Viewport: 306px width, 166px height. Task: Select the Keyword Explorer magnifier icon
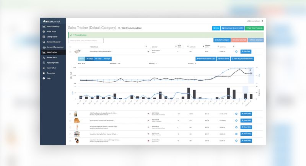pyautogui.click(x=44, y=42)
